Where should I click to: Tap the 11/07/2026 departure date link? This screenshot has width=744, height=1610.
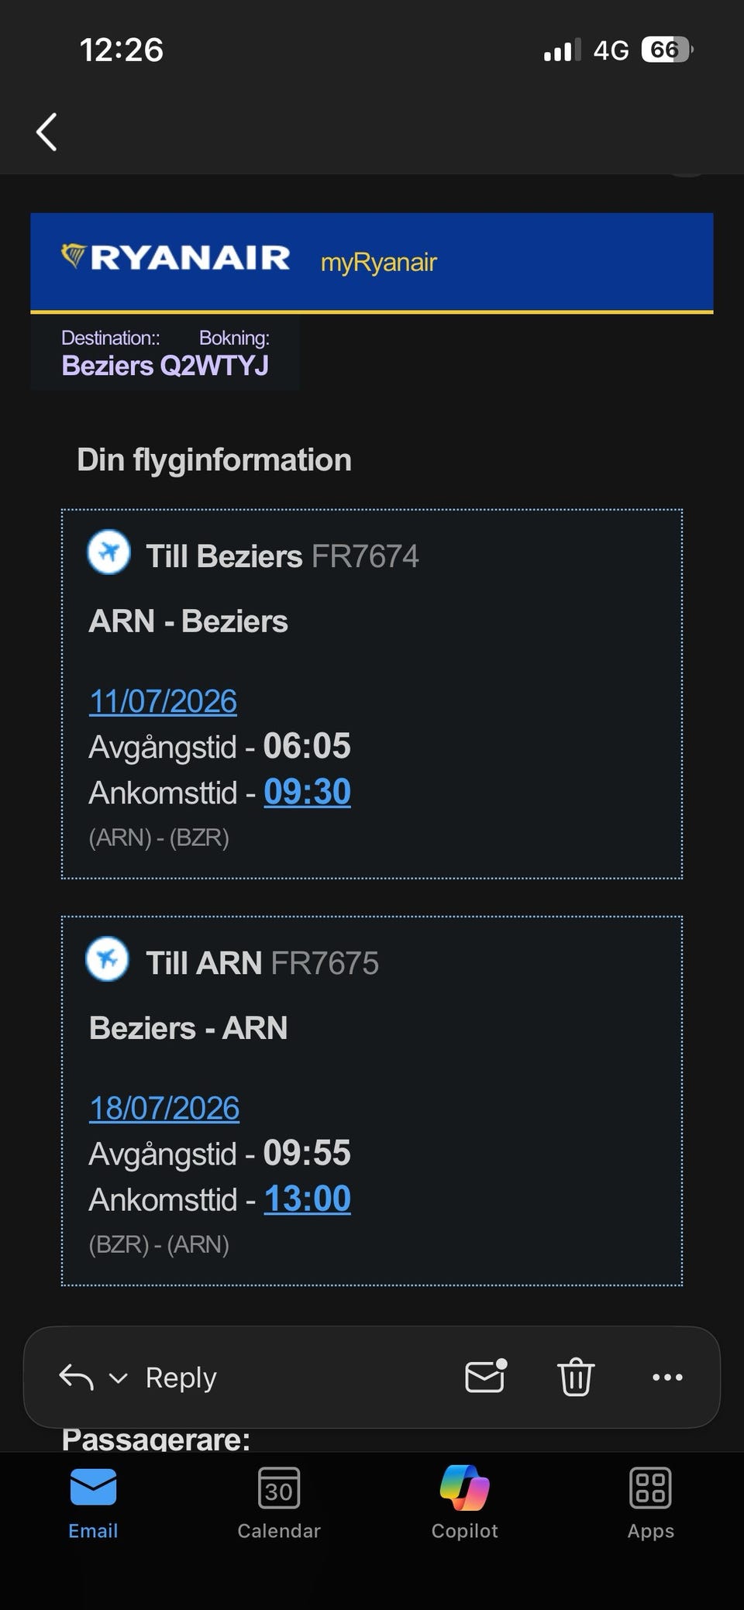click(163, 701)
